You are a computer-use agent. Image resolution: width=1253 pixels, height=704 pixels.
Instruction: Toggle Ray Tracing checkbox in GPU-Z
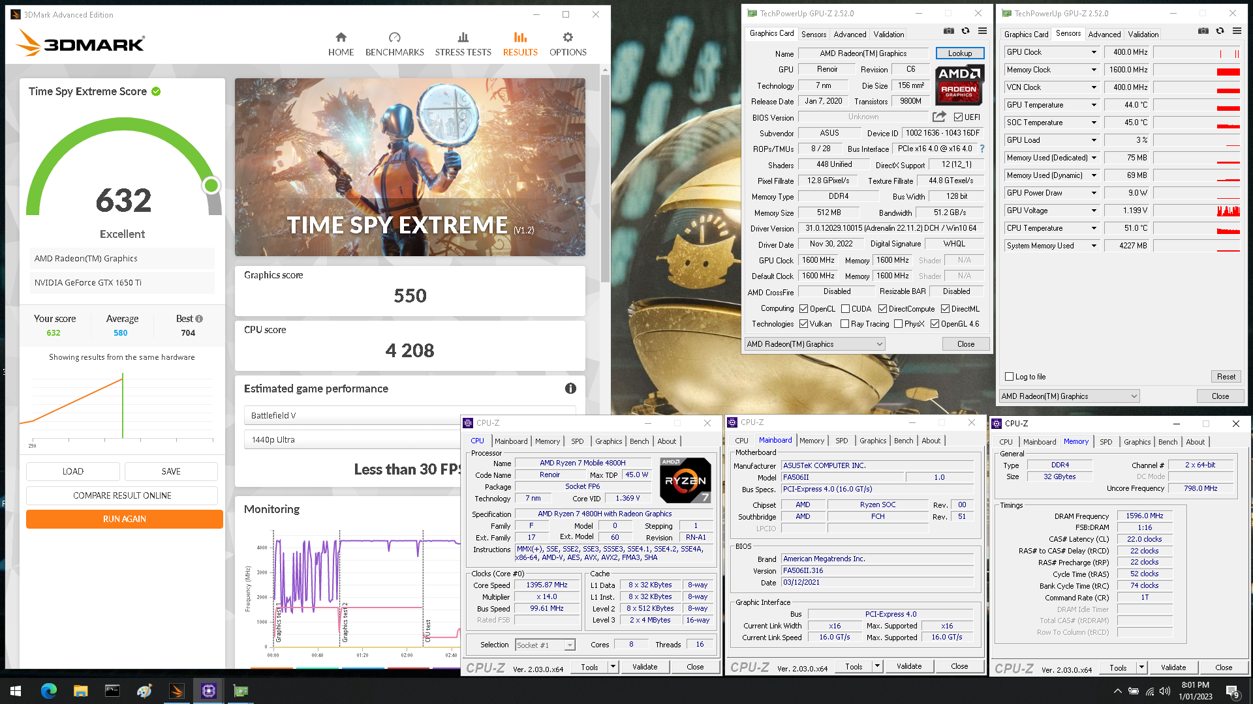click(844, 324)
